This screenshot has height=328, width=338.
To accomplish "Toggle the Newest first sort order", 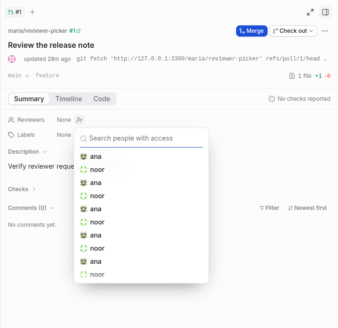I will 307,208.
